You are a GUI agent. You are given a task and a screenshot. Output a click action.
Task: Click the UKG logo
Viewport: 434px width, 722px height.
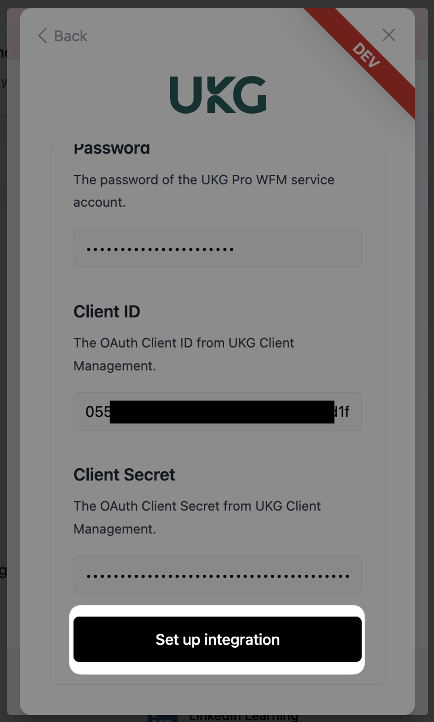218,95
